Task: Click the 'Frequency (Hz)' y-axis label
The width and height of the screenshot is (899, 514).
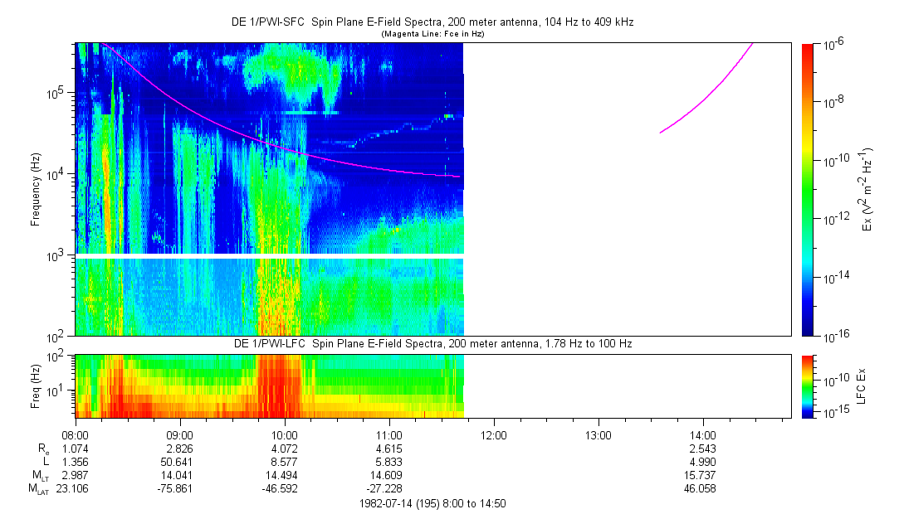Action: point(36,189)
